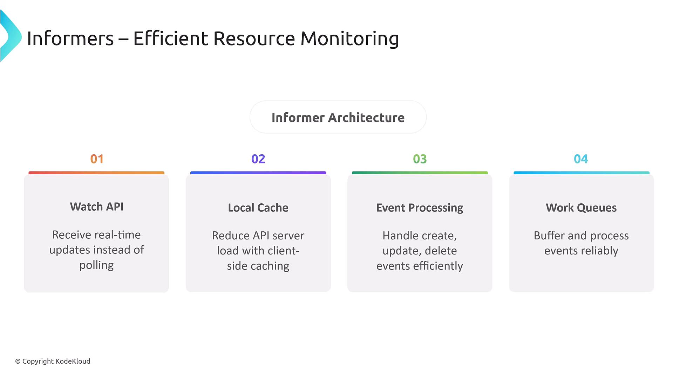This screenshot has height=378, width=673.
Task: Click the 'Informer Architecture' pill label
Action: click(x=338, y=117)
